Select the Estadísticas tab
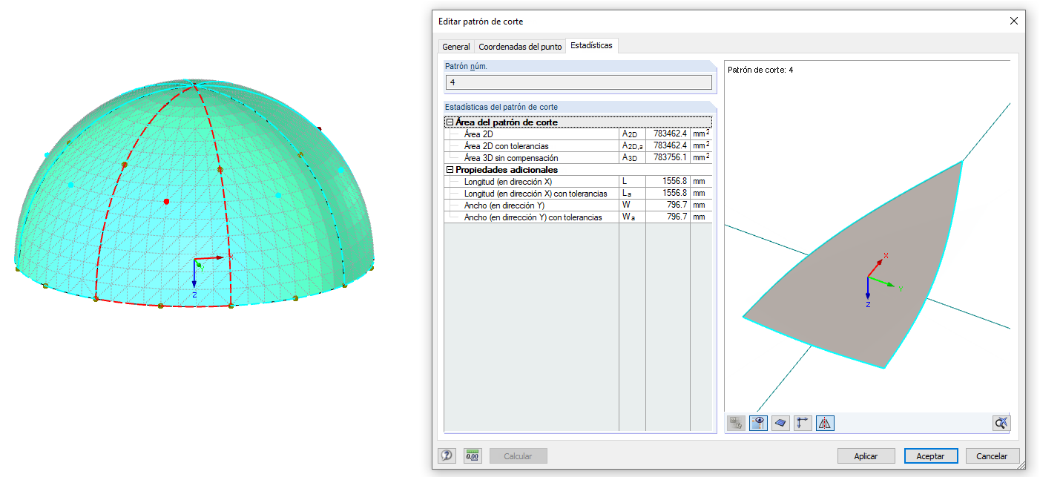 click(591, 46)
